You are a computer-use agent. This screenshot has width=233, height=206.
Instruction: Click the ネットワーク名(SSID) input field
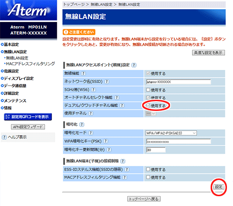178,82
